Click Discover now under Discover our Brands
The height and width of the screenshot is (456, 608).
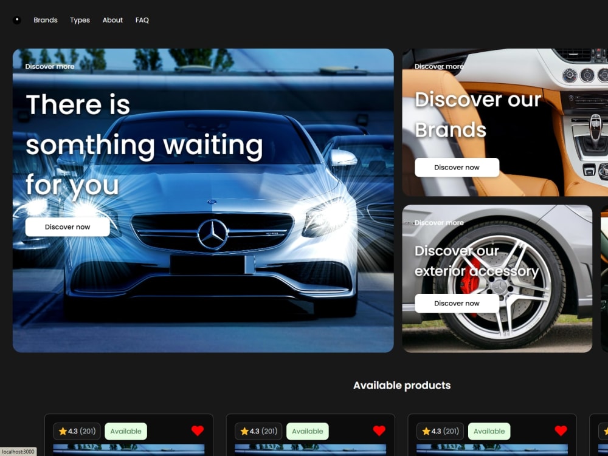[x=457, y=167]
